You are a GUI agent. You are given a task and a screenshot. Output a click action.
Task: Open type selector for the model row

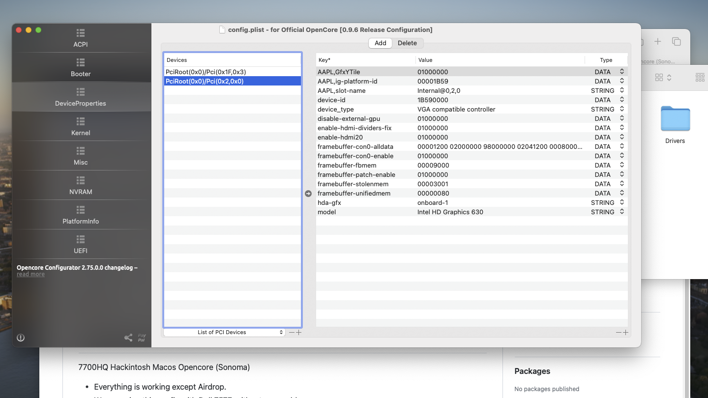tap(622, 212)
